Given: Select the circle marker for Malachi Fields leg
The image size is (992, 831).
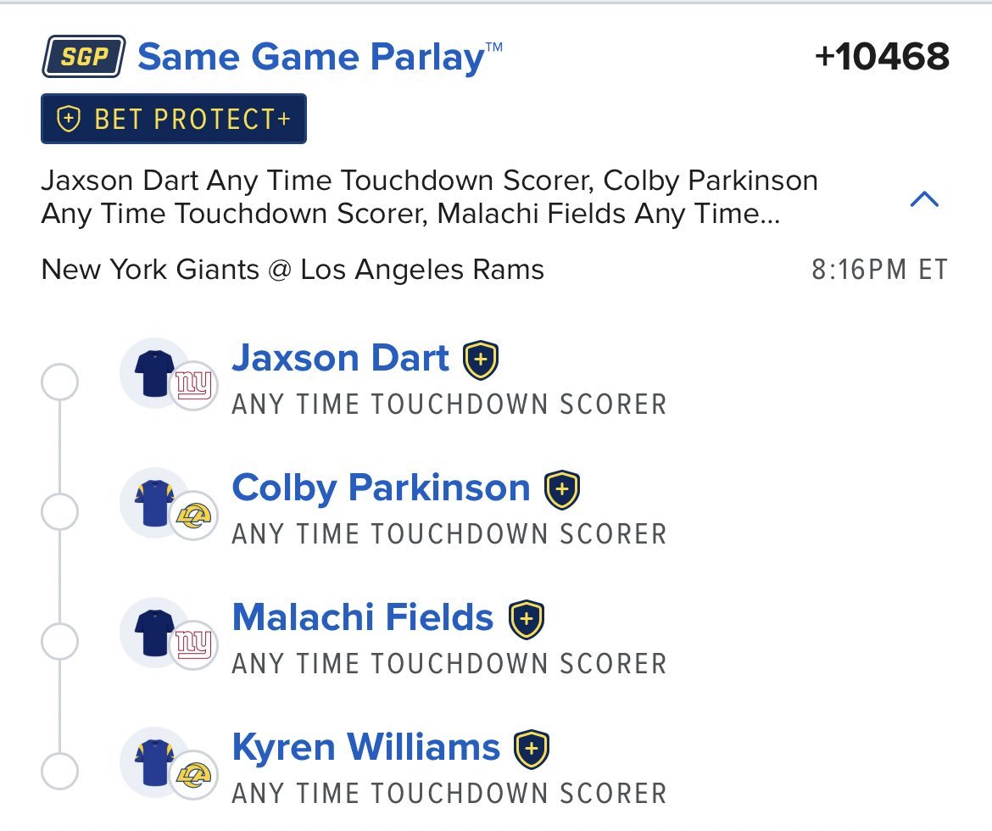Looking at the screenshot, I should [x=59, y=641].
